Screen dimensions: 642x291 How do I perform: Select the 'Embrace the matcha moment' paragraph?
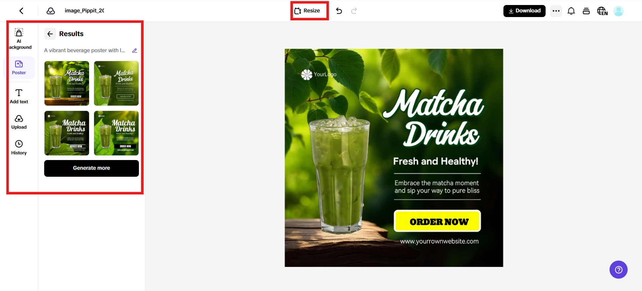437,187
